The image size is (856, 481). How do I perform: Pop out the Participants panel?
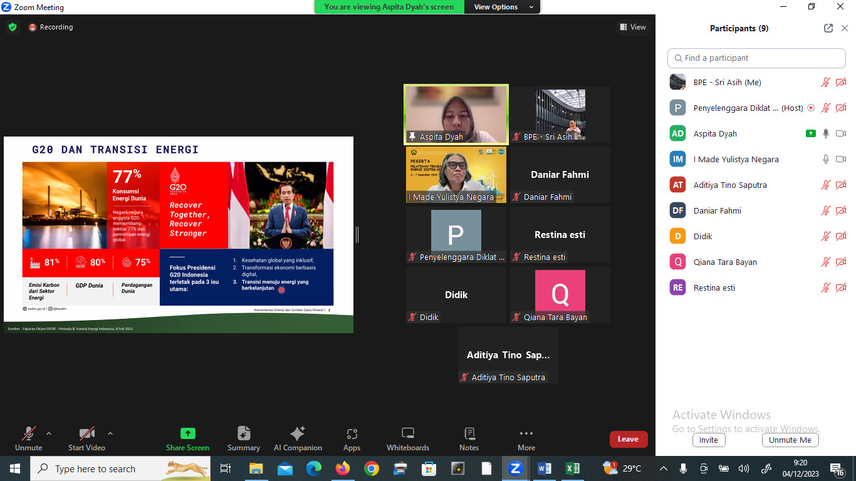[828, 28]
